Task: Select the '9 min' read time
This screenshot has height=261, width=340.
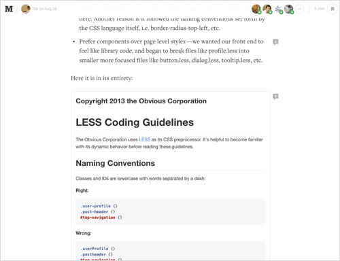Action: coord(319,9)
